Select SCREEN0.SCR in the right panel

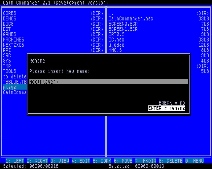click(123, 24)
